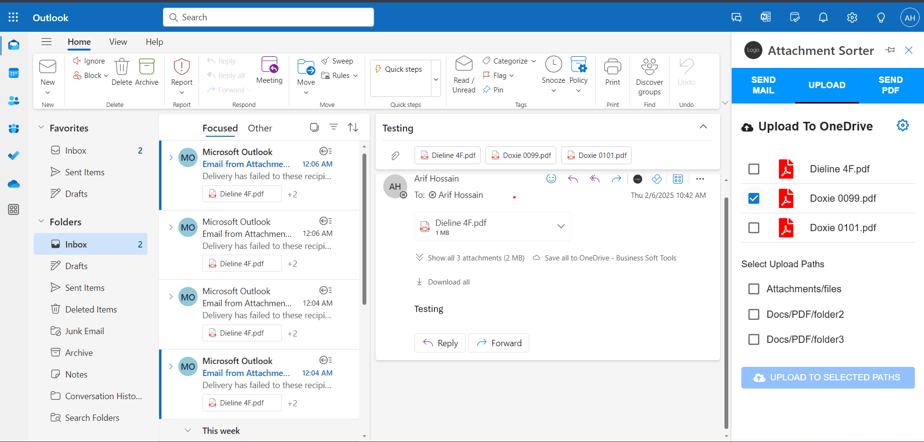Open the SEND MAIL tab
This screenshot has height=442, width=924.
[x=763, y=85]
